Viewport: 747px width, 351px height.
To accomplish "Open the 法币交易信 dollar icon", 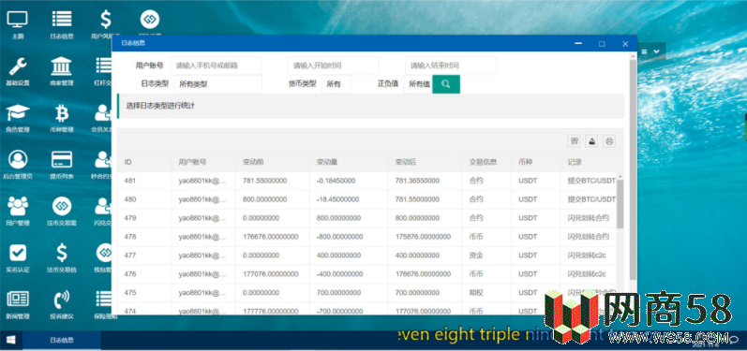I will pyautogui.click(x=62, y=257).
